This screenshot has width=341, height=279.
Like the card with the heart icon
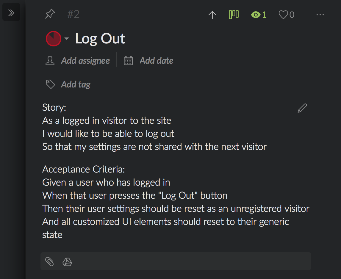pos(283,15)
